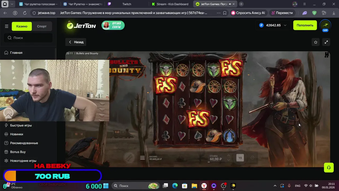339x191 pixels.
Task: Open Новогодние игры category
Action: click(x=23, y=160)
